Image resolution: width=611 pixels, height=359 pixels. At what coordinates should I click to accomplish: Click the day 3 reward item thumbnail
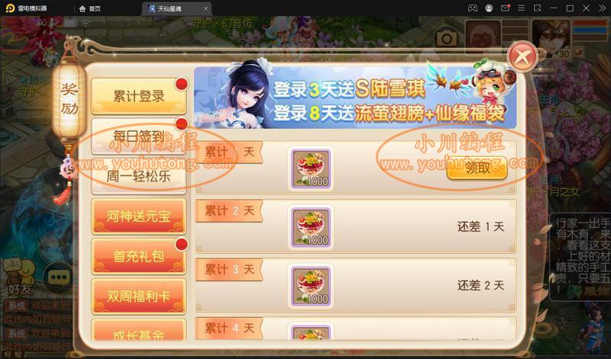(x=311, y=287)
